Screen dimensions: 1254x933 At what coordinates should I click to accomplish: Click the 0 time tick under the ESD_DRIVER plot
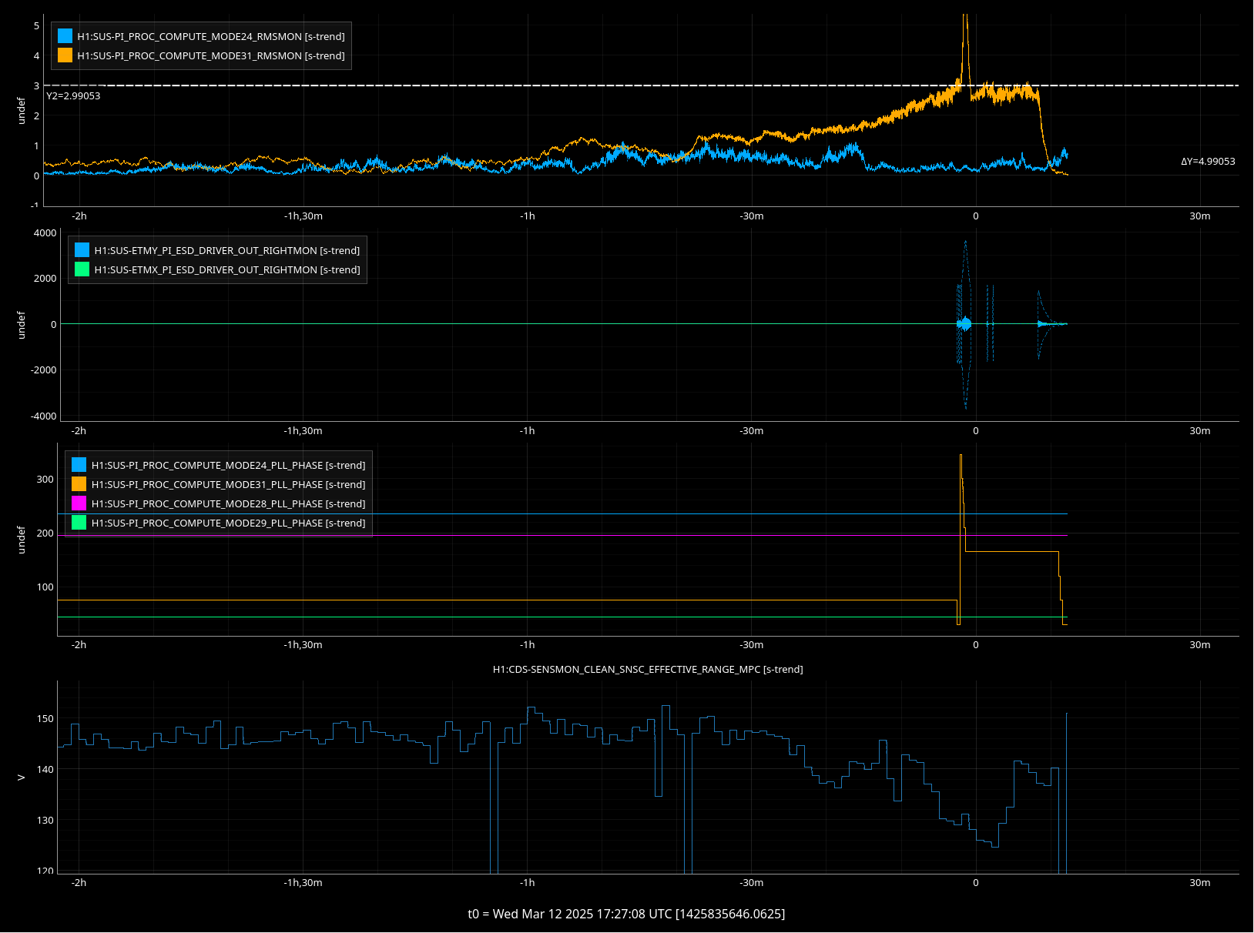click(x=976, y=431)
